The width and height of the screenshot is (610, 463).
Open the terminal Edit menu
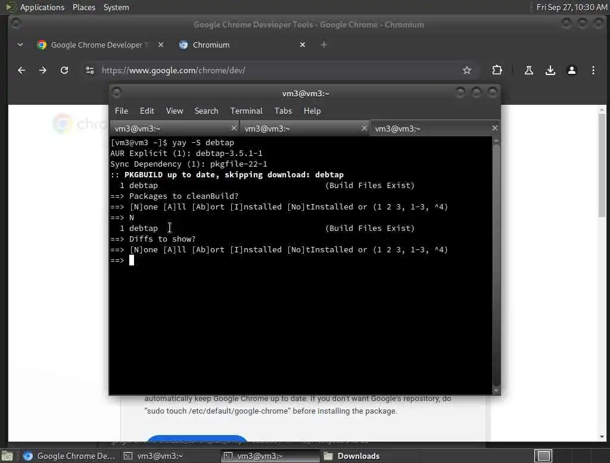pyautogui.click(x=147, y=111)
